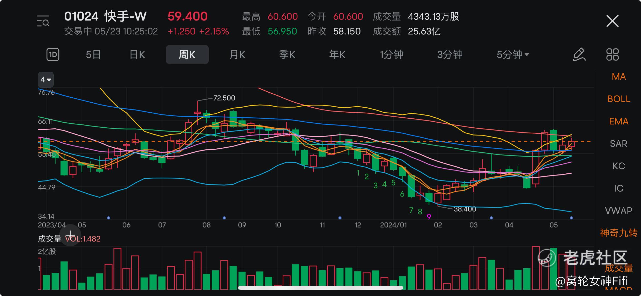The width and height of the screenshot is (641, 296).
Task: Toggle the BOLL indicator overlay
Action: (618, 99)
